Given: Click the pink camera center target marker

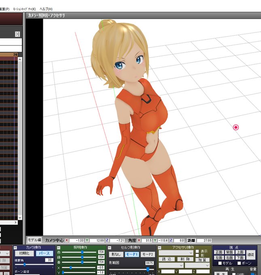Looking at the screenshot, I should coord(236,127).
